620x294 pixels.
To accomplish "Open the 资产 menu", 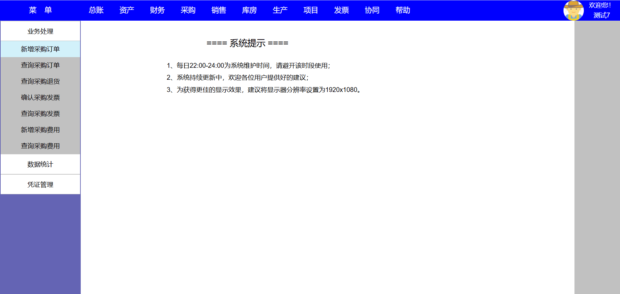I will coord(127,10).
